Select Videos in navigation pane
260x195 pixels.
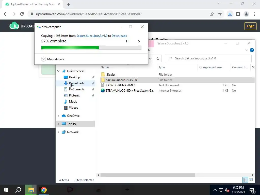click(73, 108)
